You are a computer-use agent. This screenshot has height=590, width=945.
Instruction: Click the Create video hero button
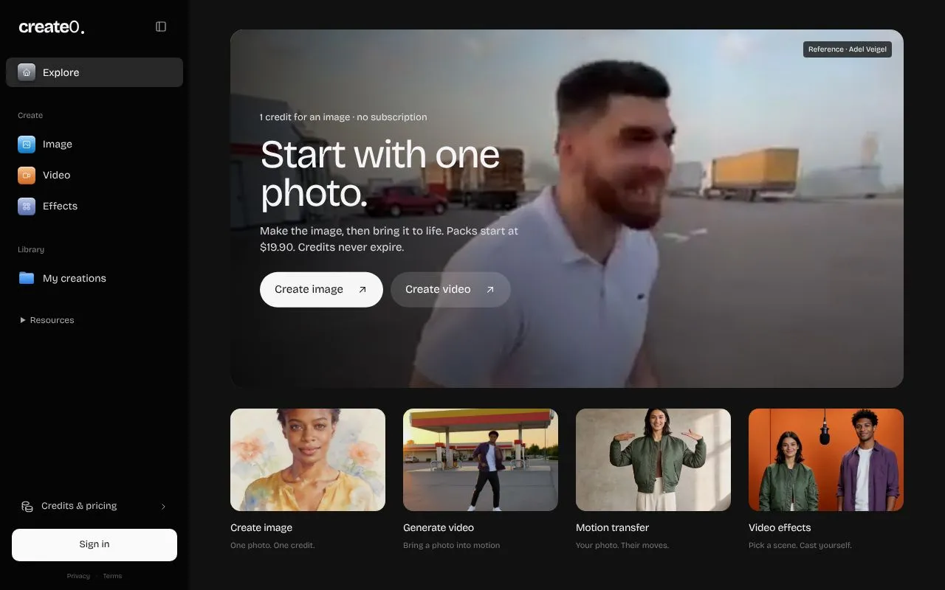[x=450, y=290]
